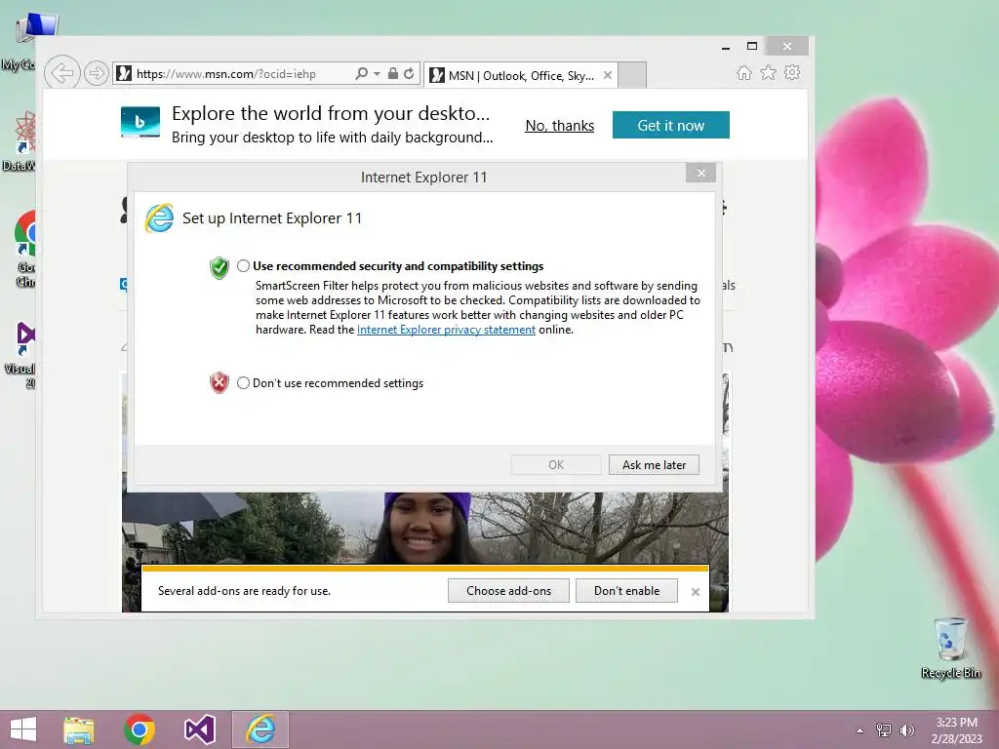
Task: Open the Windows Start button
Action: tap(23, 729)
